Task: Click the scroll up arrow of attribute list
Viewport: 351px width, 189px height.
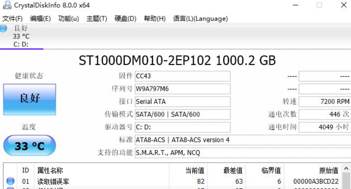Action: point(346,169)
